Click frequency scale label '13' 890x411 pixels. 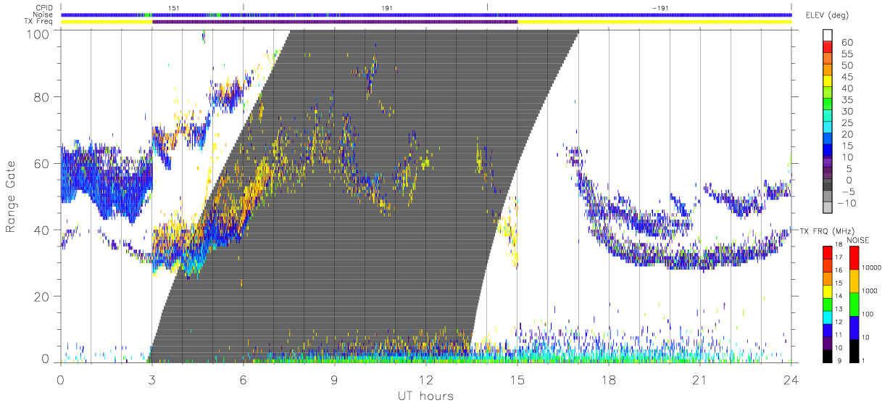pos(839,310)
